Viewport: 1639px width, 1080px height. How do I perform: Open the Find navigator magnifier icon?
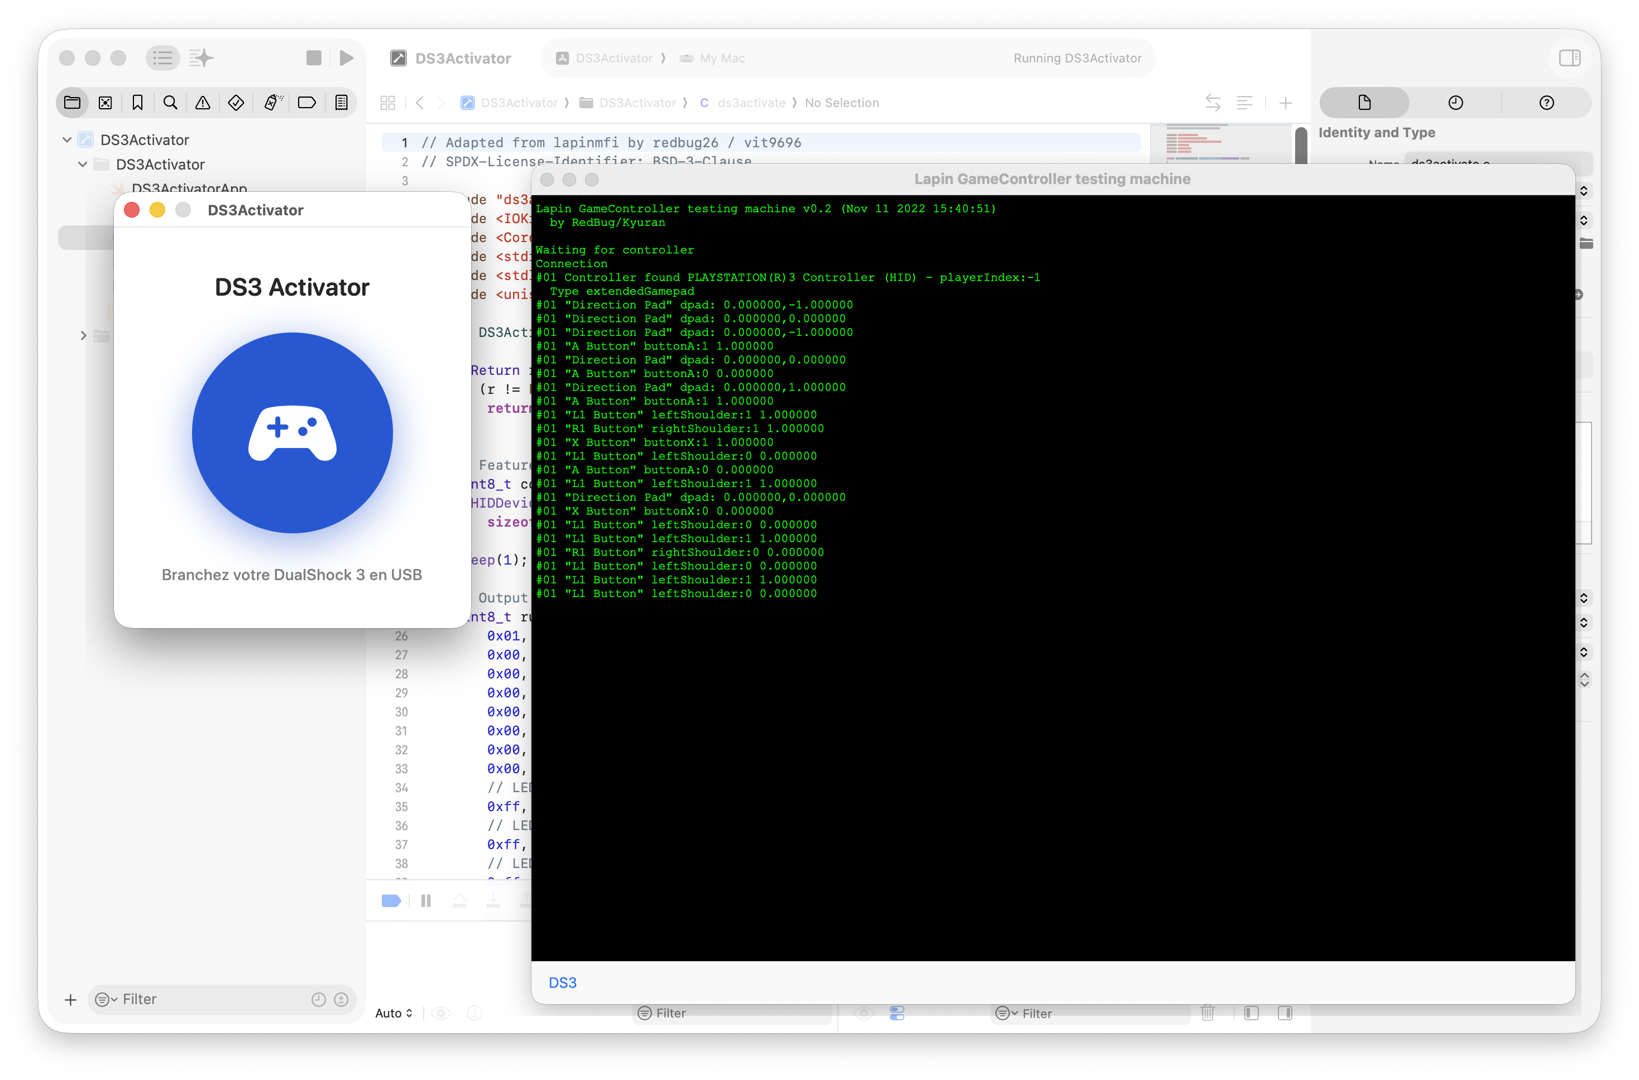pyautogui.click(x=170, y=103)
